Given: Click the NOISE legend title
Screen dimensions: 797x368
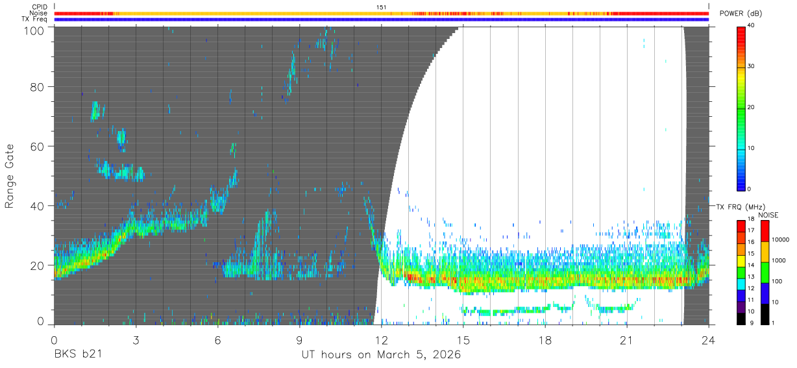Looking at the screenshot, I should (768, 215).
